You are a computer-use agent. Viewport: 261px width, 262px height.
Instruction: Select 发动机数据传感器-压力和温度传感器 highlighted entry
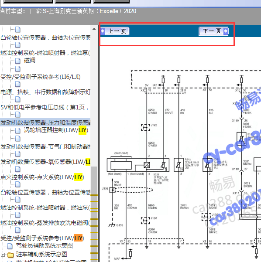45,122
